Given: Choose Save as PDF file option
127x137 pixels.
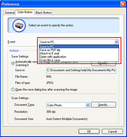Looking at the screenshot, I should tap(79, 50).
